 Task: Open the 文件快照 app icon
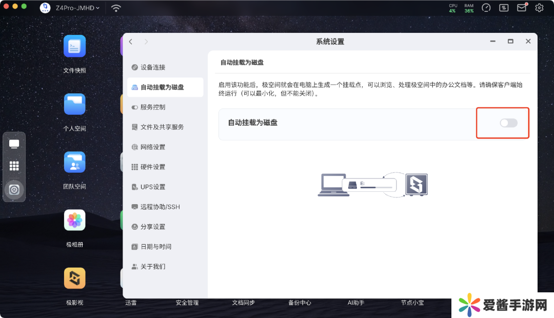(75, 47)
